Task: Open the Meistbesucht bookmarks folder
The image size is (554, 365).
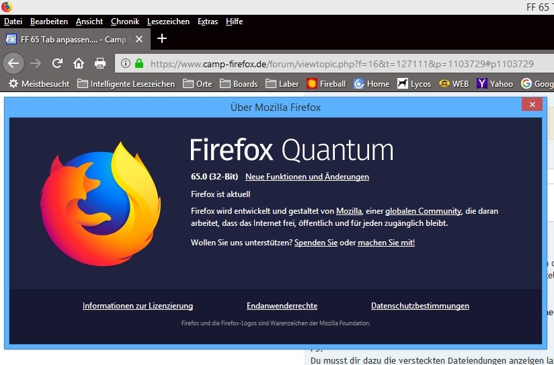Action: pos(39,84)
